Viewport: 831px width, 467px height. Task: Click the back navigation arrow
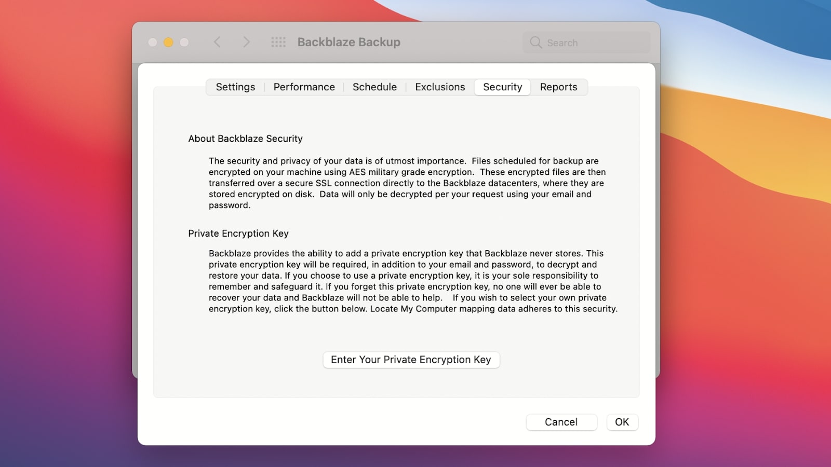[x=217, y=42]
